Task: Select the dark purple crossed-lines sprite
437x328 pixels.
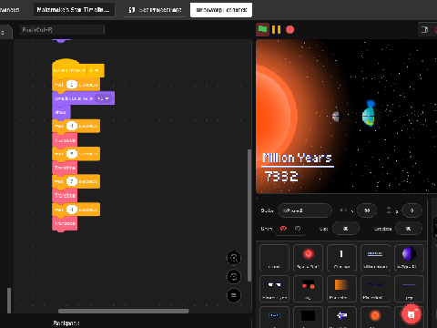Action: [375, 289]
